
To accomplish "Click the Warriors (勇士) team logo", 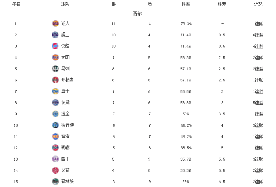I will point(55,91).
